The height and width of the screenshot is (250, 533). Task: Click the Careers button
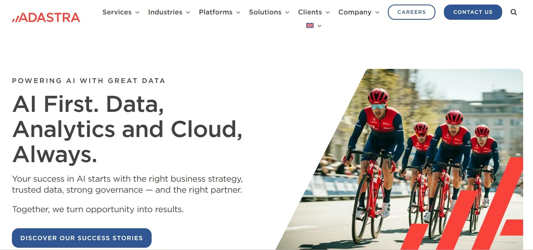411,12
